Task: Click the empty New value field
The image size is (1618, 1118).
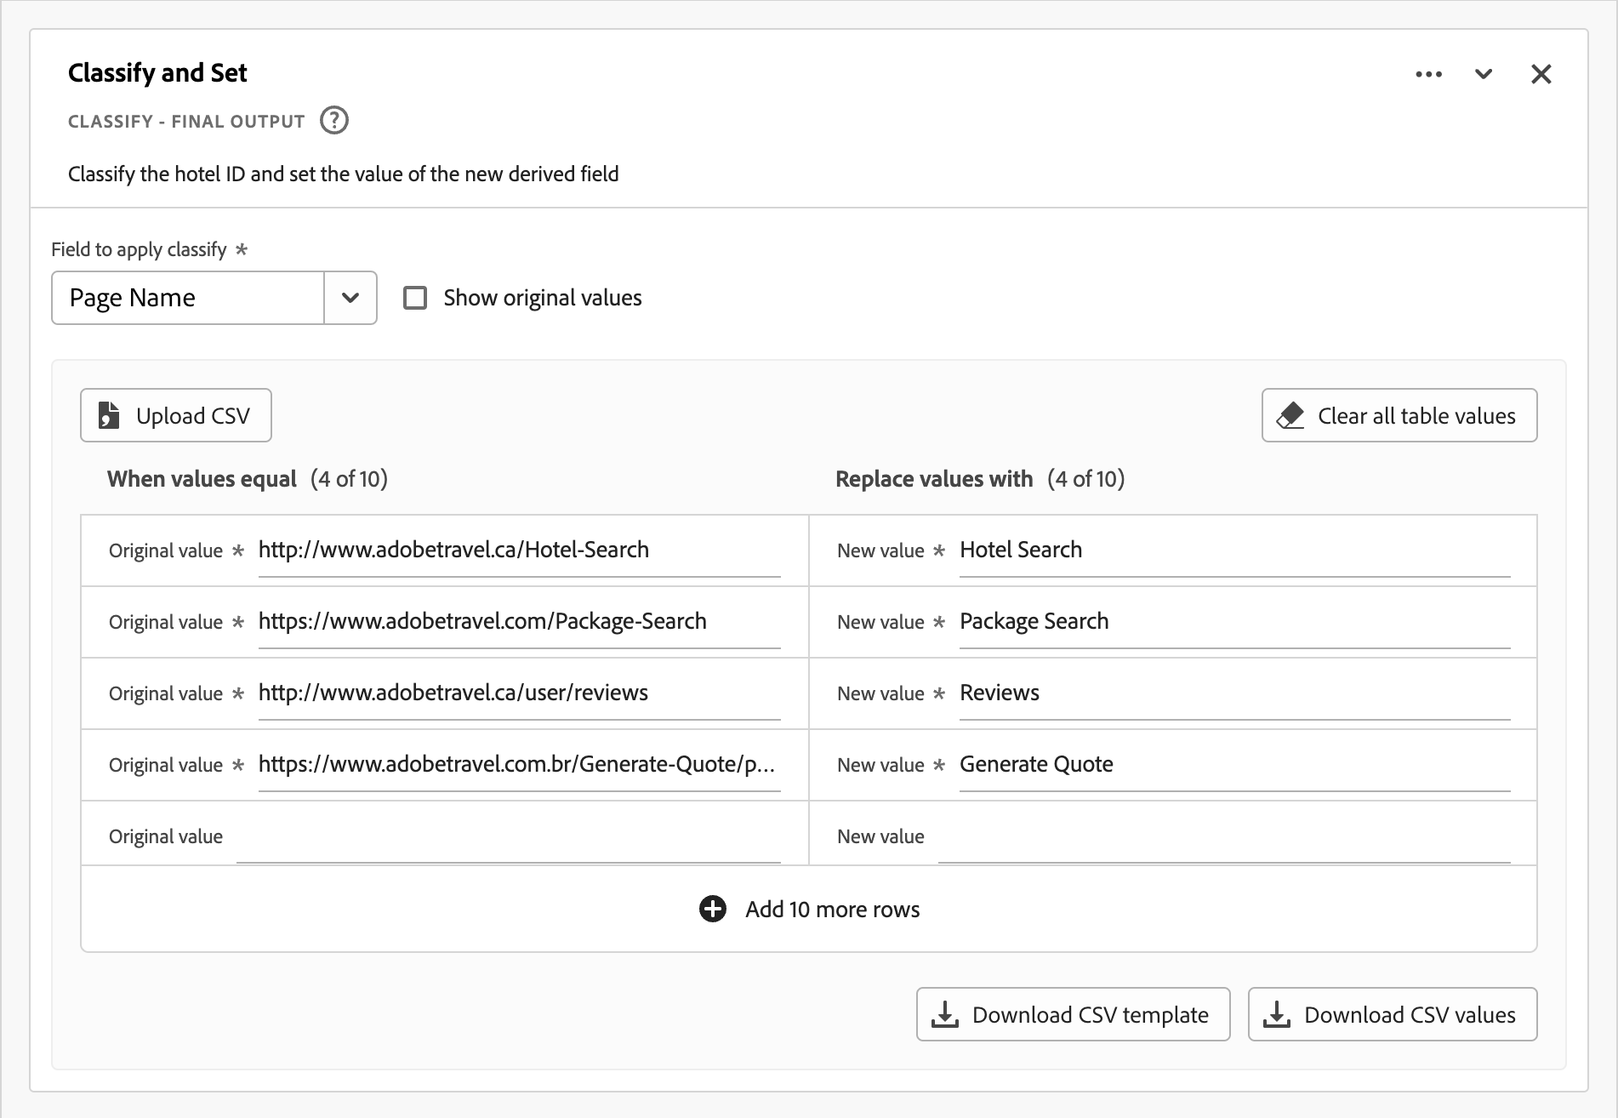Action: [1223, 836]
